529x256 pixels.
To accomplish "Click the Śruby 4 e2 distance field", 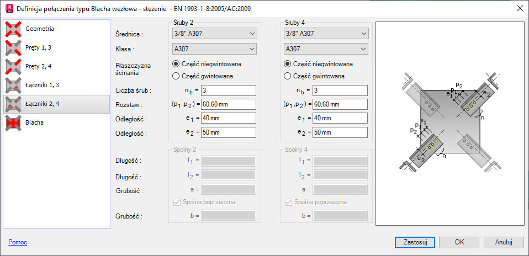I will tap(340, 132).
